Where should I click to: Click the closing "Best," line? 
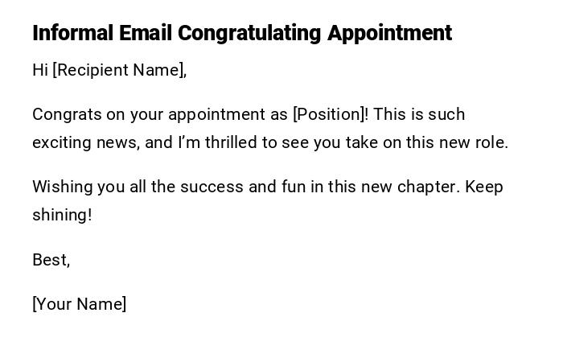point(51,260)
